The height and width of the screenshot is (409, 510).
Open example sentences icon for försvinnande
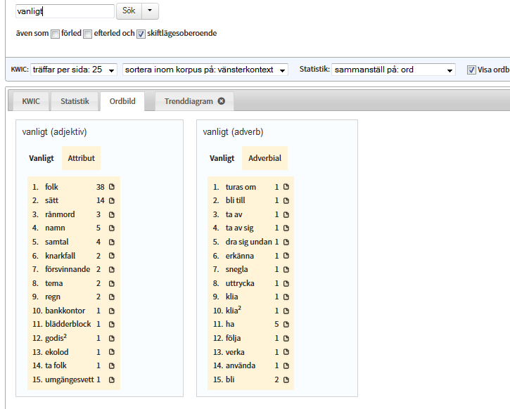(x=112, y=269)
